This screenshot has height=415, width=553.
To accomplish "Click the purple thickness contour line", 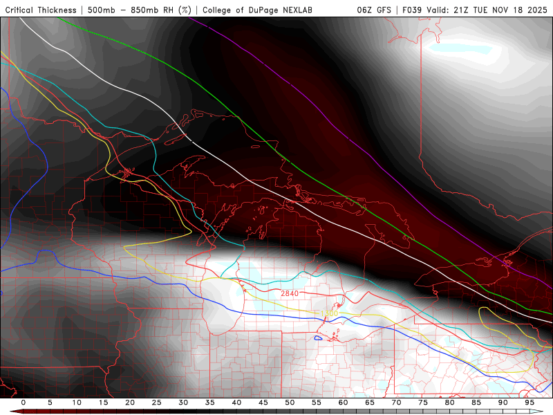I will pos(368,154).
